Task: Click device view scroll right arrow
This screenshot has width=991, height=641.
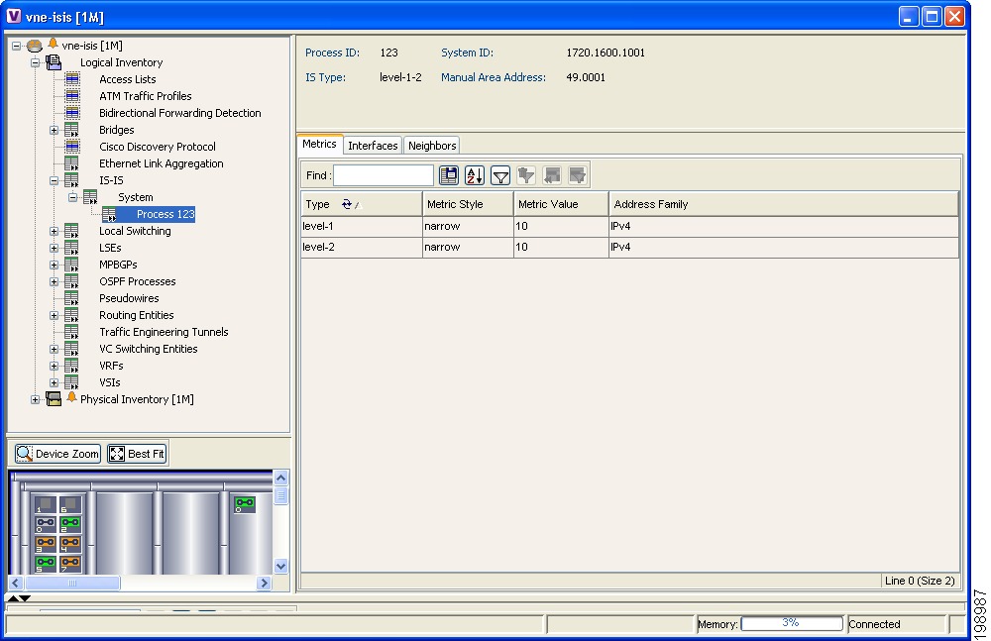Action: pyautogui.click(x=265, y=583)
